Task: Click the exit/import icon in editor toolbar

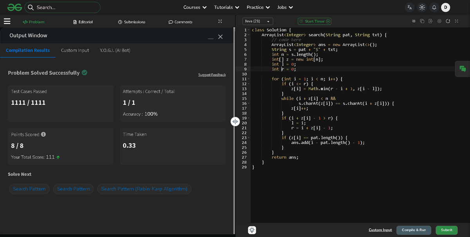Action: pos(431,21)
